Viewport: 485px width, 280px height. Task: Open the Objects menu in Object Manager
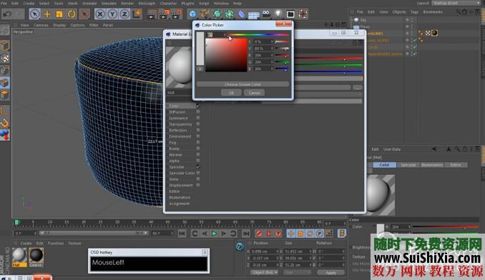tap(399, 12)
